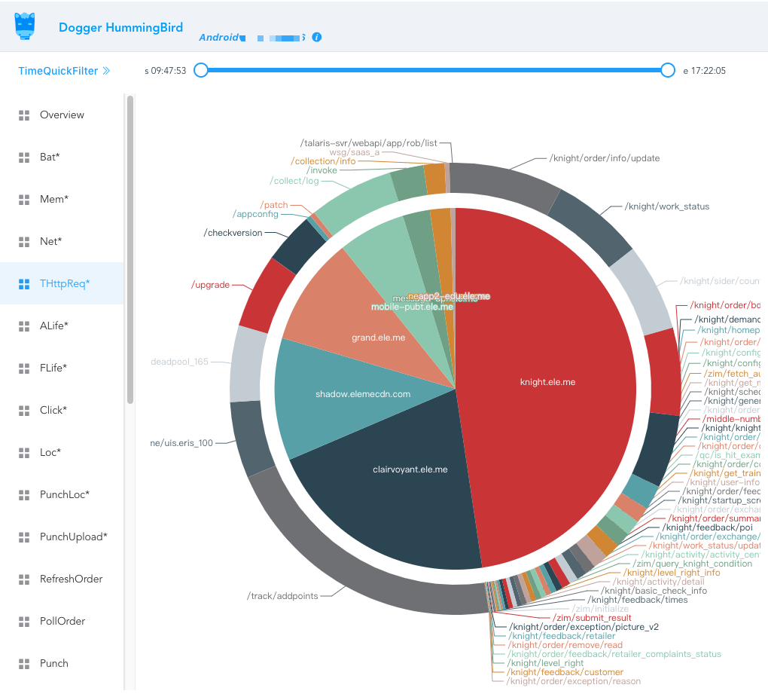Click the TimeQuickFilter label
This screenshot has height=697, width=768.
(x=58, y=71)
